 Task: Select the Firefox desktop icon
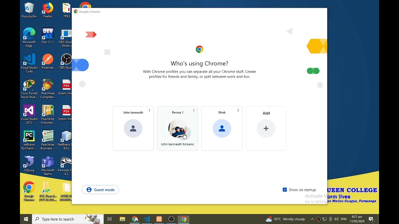pos(48,11)
